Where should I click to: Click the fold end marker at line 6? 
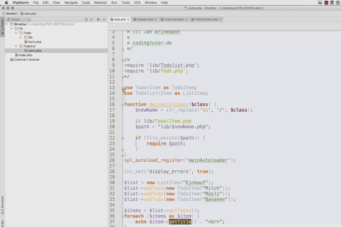click(x=123, y=49)
